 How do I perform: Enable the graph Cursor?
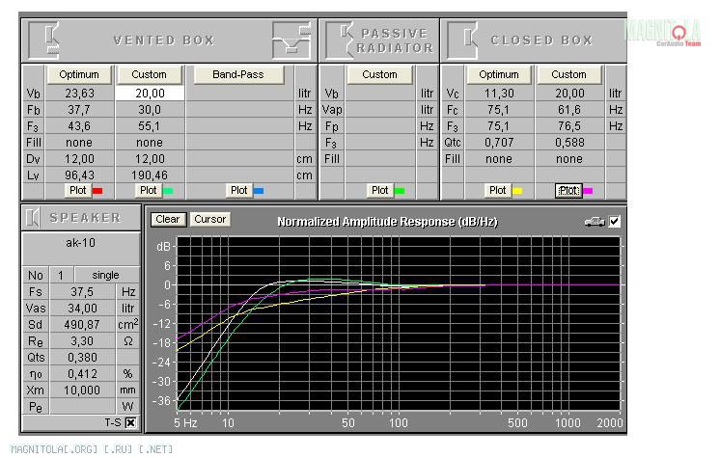pyautogui.click(x=210, y=220)
